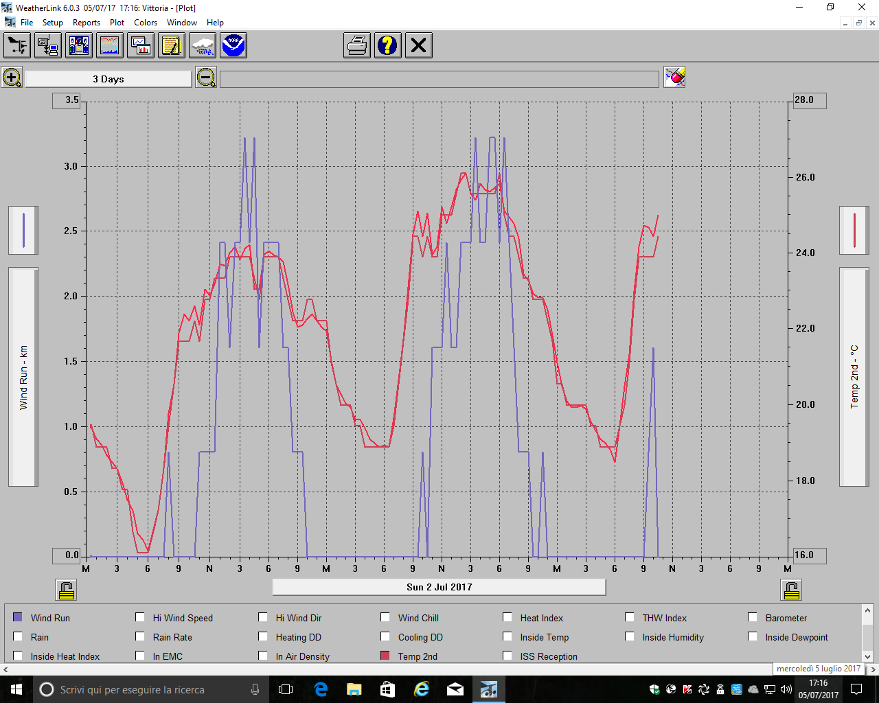Click the download data from station icon
Viewport: 879px width, 703px height.
(48, 46)
